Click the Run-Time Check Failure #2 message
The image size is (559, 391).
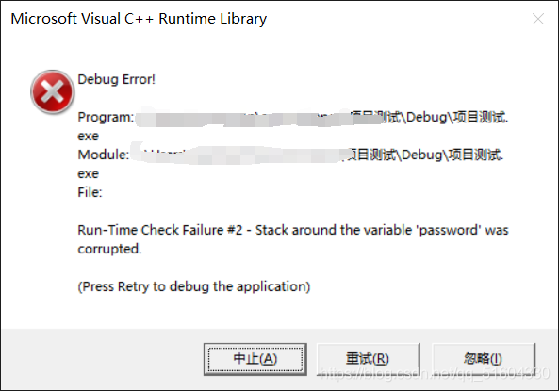pyautogui.click(x=293, y=239)
